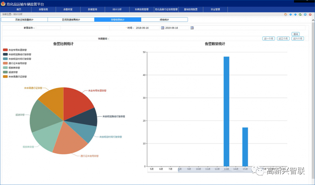Click the 断面名称 input field
This screenshot has width=315, height=185.
(x=48, y=28)
